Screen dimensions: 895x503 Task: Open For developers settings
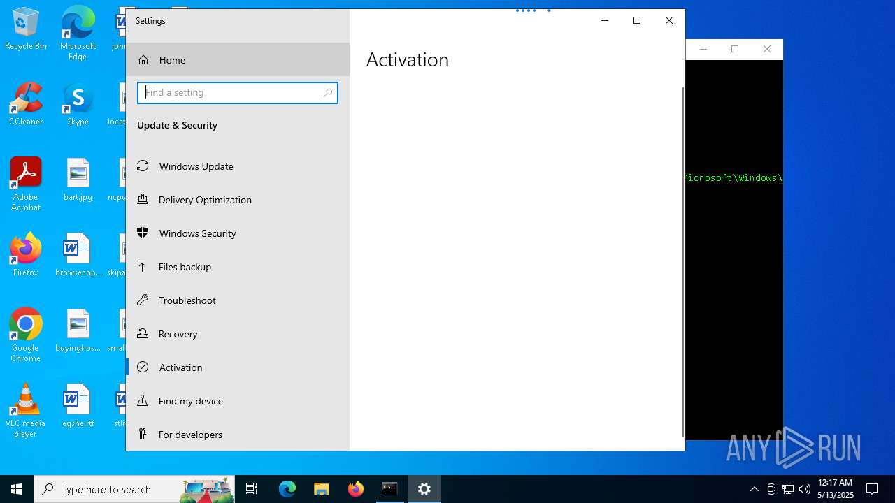coord(238,435)
